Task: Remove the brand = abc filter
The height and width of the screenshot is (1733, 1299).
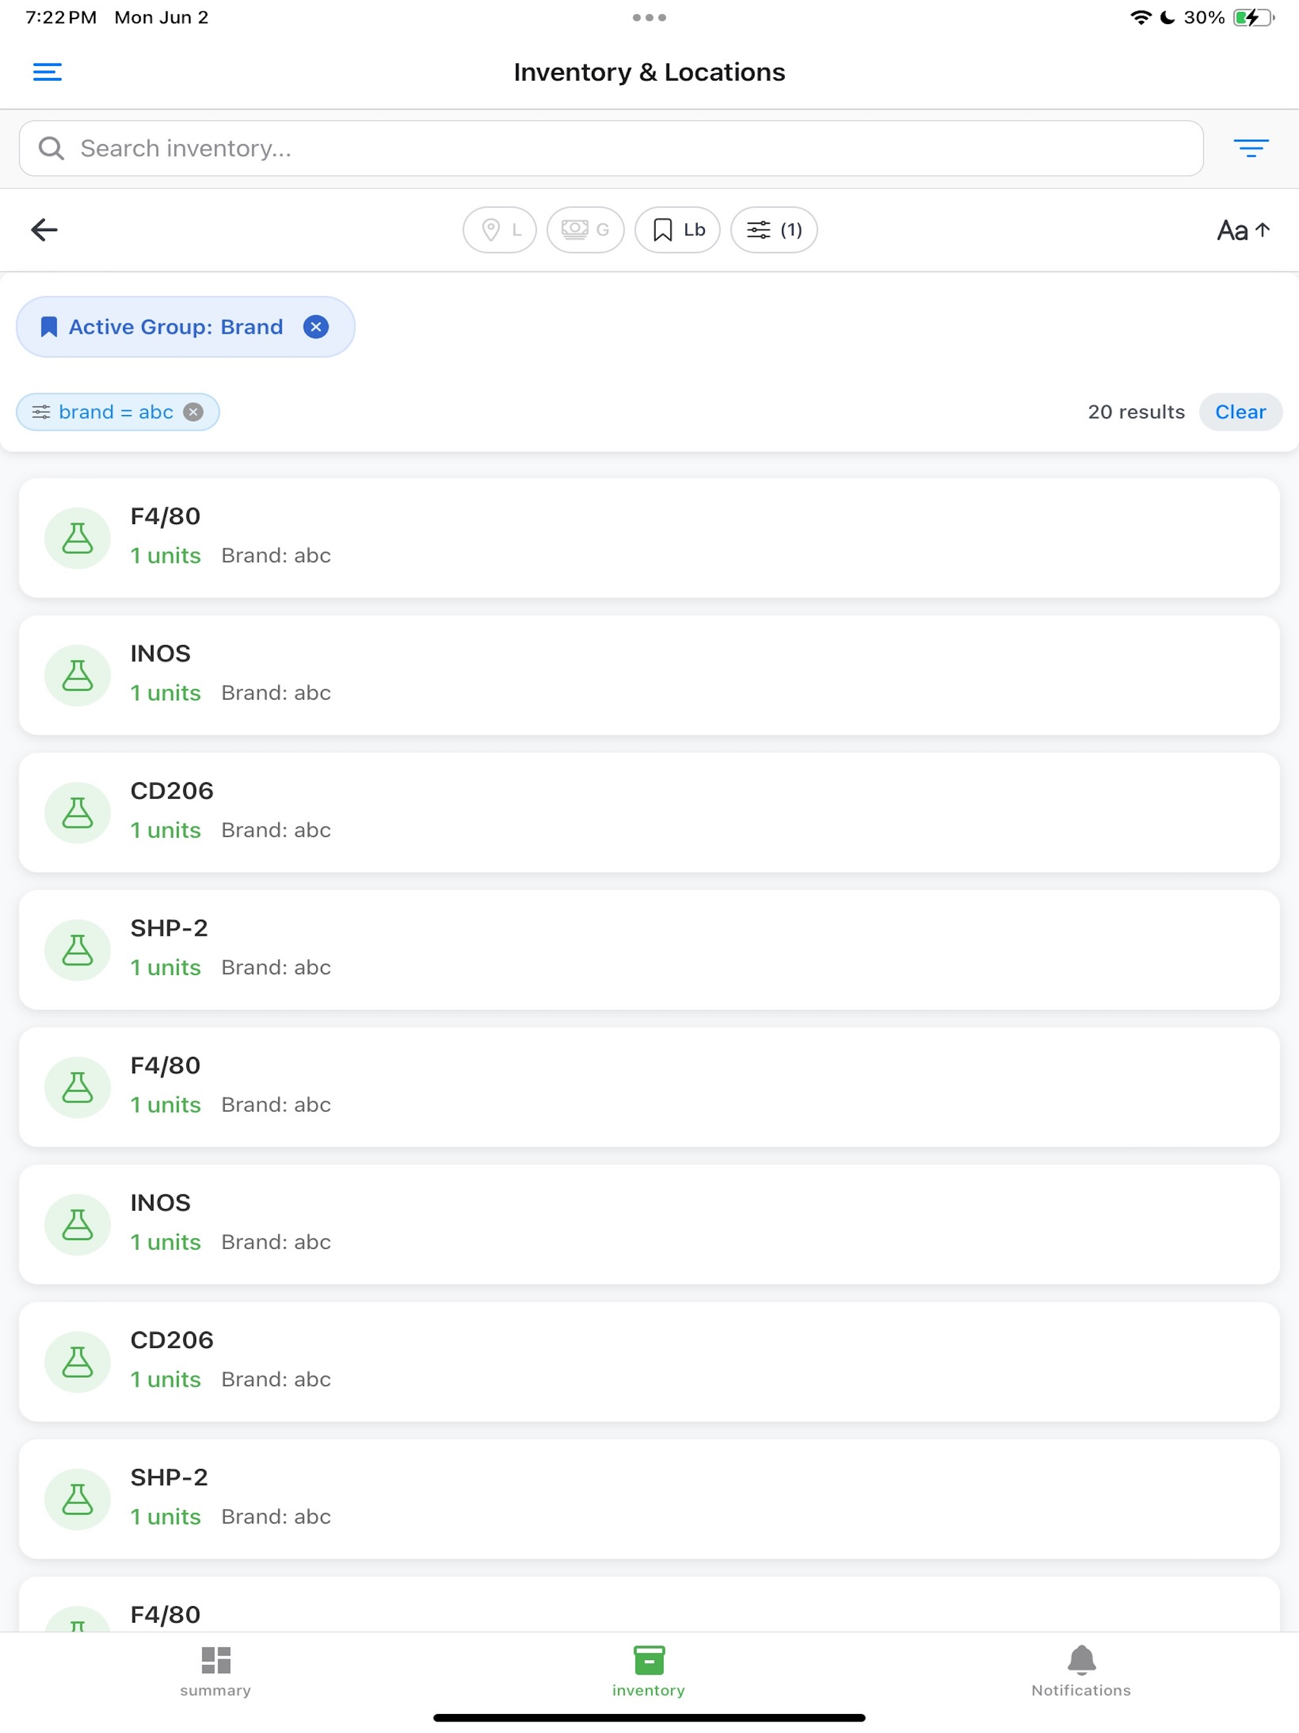Action: point(193,412)
